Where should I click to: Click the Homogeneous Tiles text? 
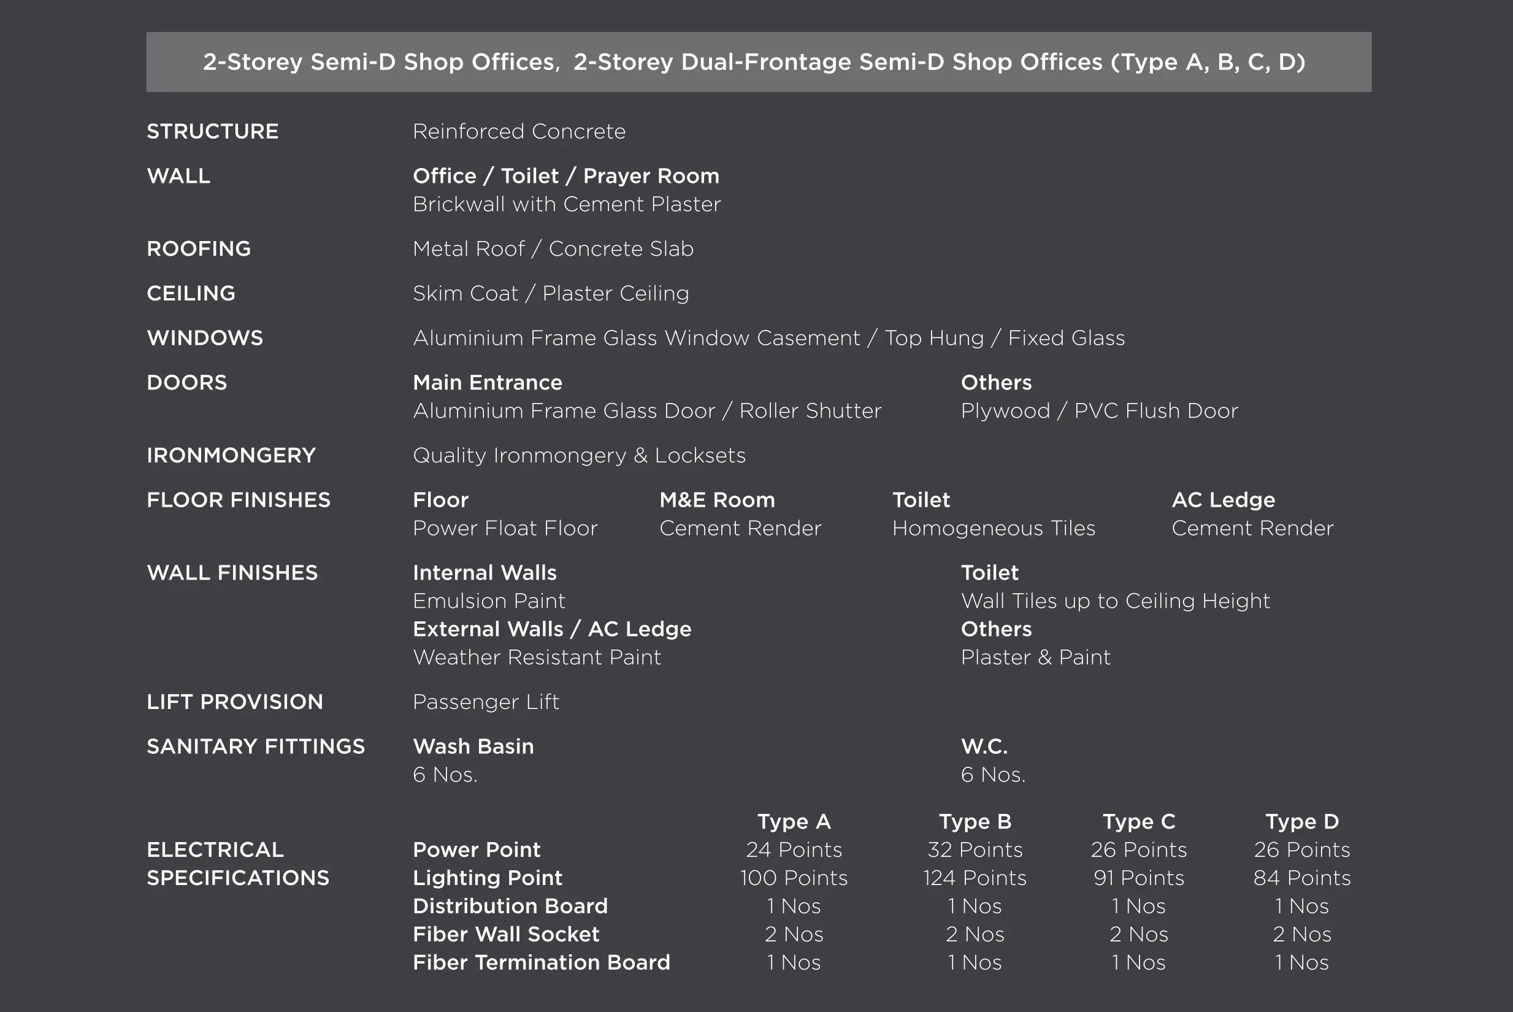click(x=994, y=529)
